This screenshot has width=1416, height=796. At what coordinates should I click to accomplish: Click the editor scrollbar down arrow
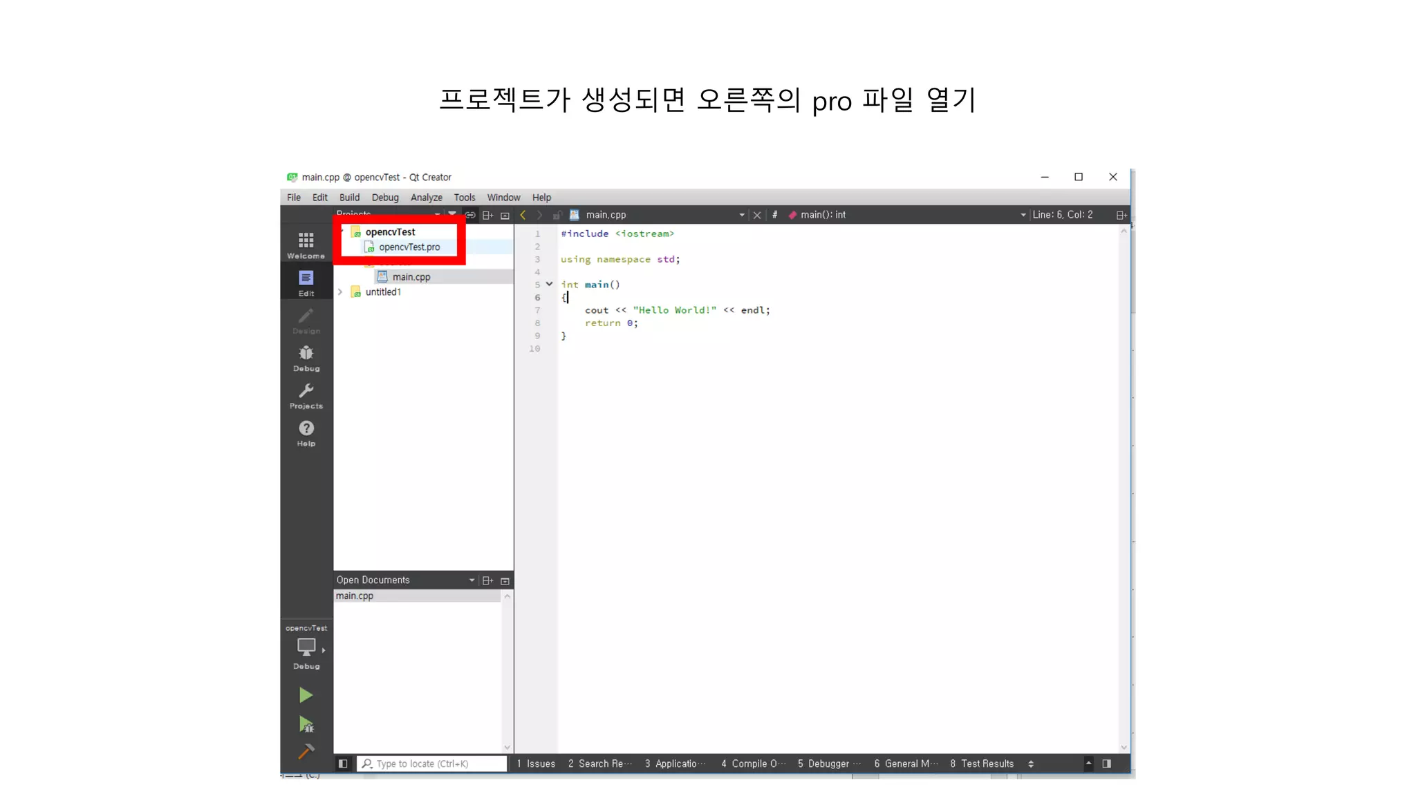coord(1124,747)
